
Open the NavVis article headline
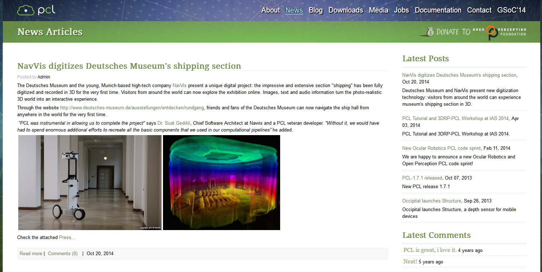tap(129, 66)
